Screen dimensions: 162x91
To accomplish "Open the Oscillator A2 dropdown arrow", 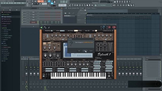I will [x=113, y=33].
